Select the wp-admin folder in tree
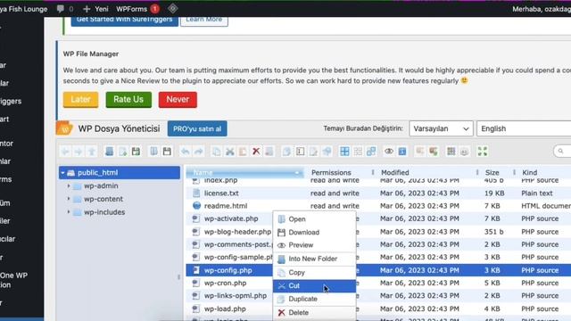 101,186
